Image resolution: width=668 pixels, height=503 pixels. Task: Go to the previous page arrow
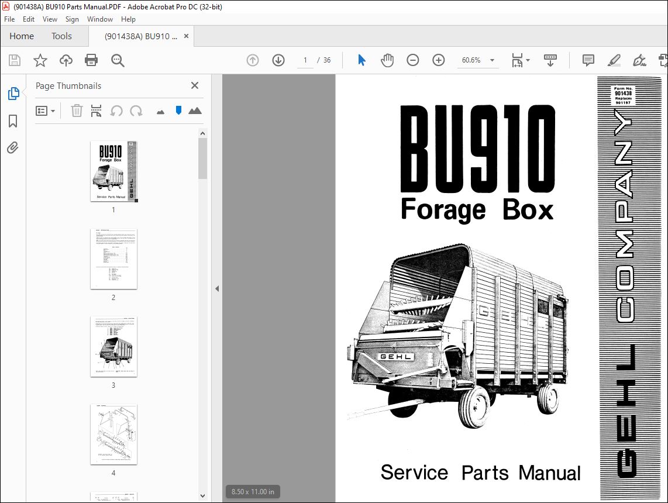pyautogui.click(x=253, y=60)
